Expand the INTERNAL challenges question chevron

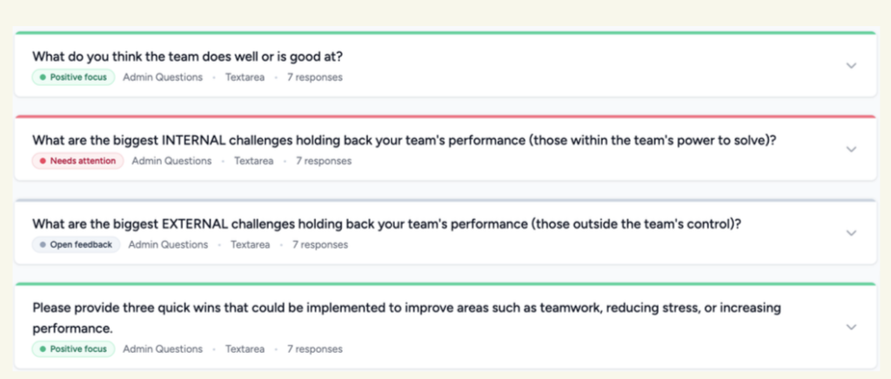851,149
